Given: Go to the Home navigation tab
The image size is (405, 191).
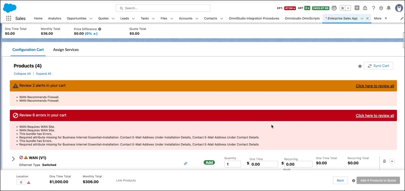Looking at the screenshot, I should click(38, 18).
